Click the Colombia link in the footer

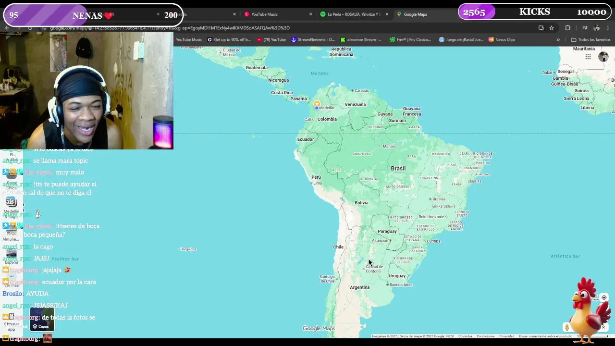coord(465,336)
